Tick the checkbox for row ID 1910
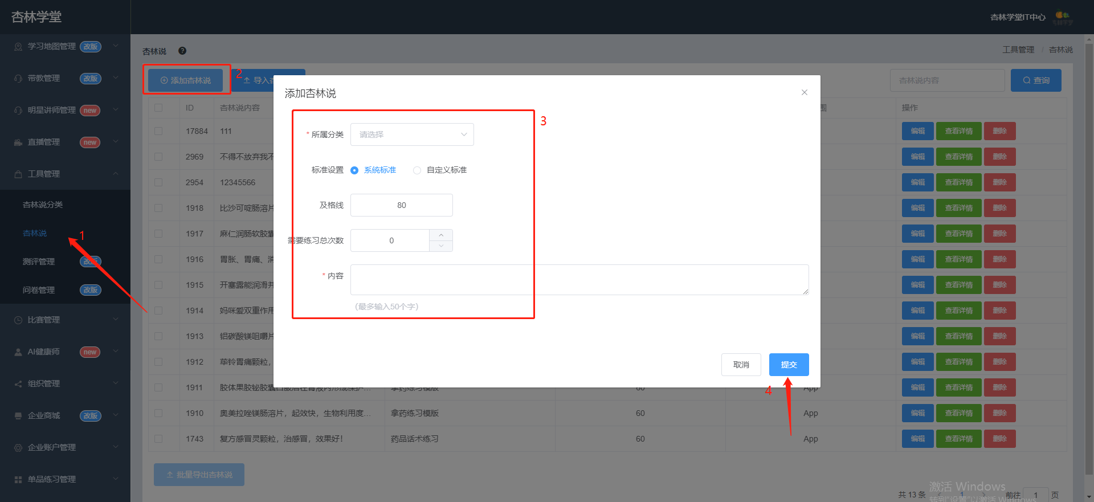This screenshot has height=502, width=1094. [x=158, y=413]
